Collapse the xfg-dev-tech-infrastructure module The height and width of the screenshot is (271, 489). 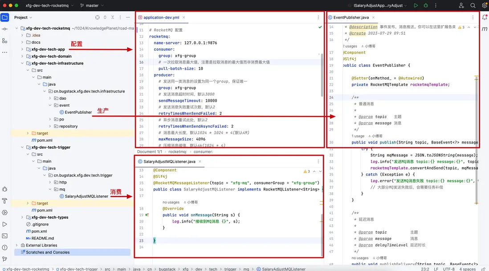[21, 63]
